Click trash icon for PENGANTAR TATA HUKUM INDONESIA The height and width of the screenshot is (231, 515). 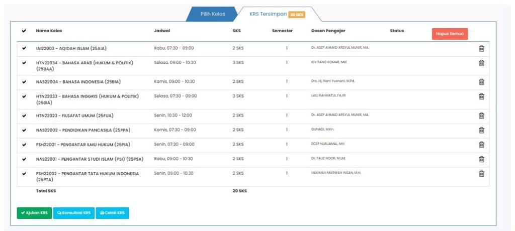481,174
